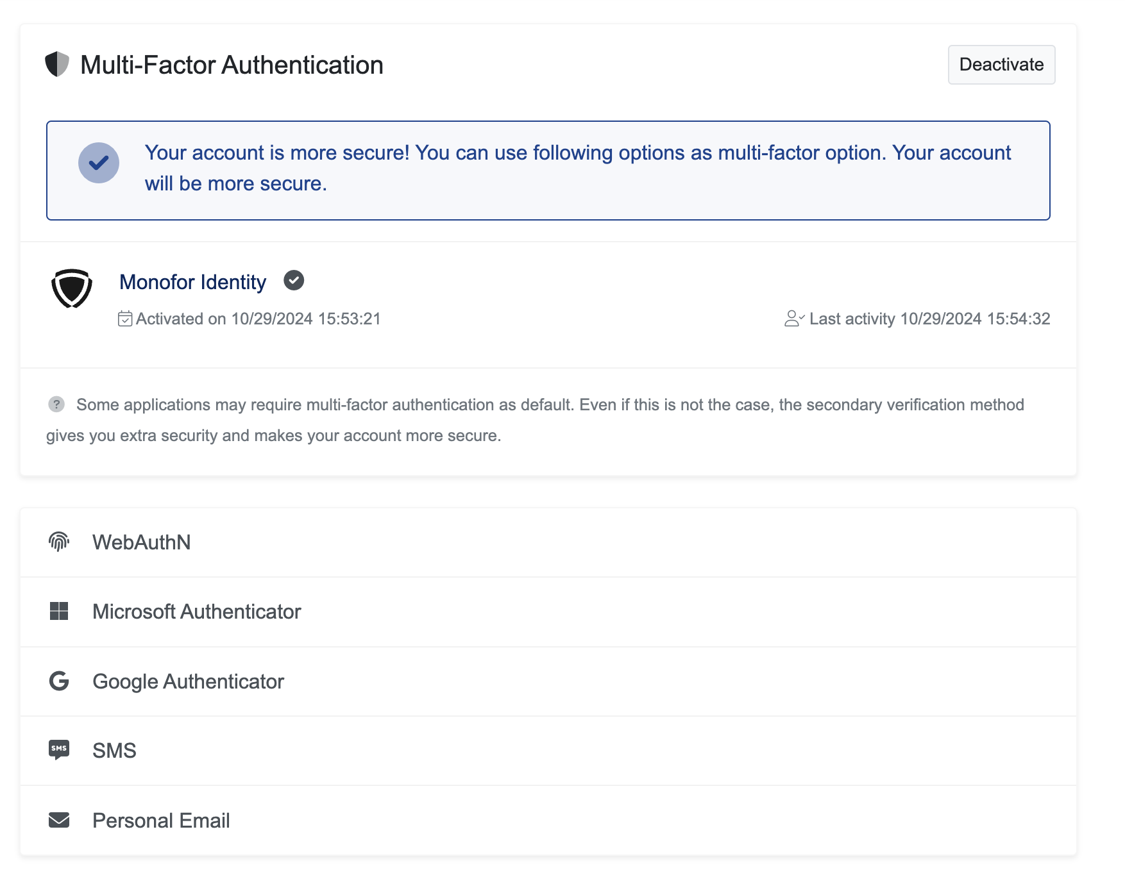The image size is (1125, 877).
Task: Click the Personal Email envelope icon
Action: pyautogui.click(x=59, y=820)
